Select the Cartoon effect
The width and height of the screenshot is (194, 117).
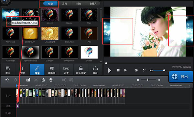click(x=50, y=52)
